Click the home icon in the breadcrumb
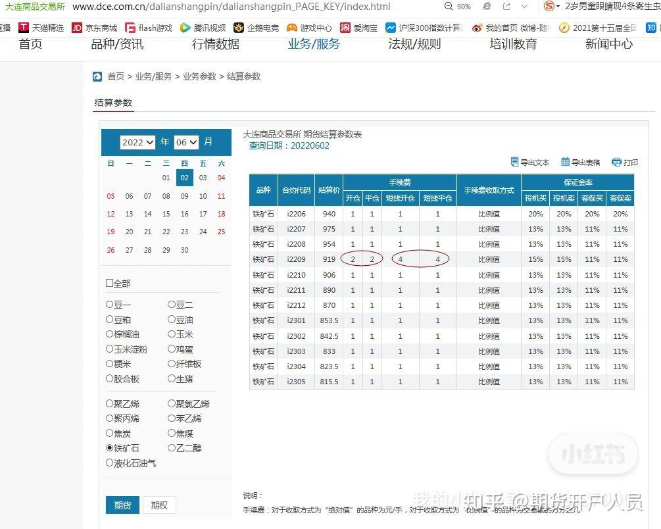The image size is (661, 529). [97, 76]
